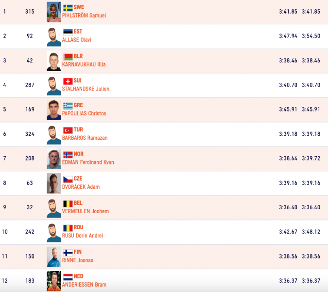
Task: Open PIHLSTRÖM Samuel athlete profile link
Action: tap(84, 16)
